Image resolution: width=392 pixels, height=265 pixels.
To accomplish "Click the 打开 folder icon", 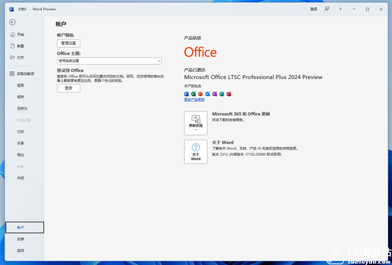I will 12,57.
